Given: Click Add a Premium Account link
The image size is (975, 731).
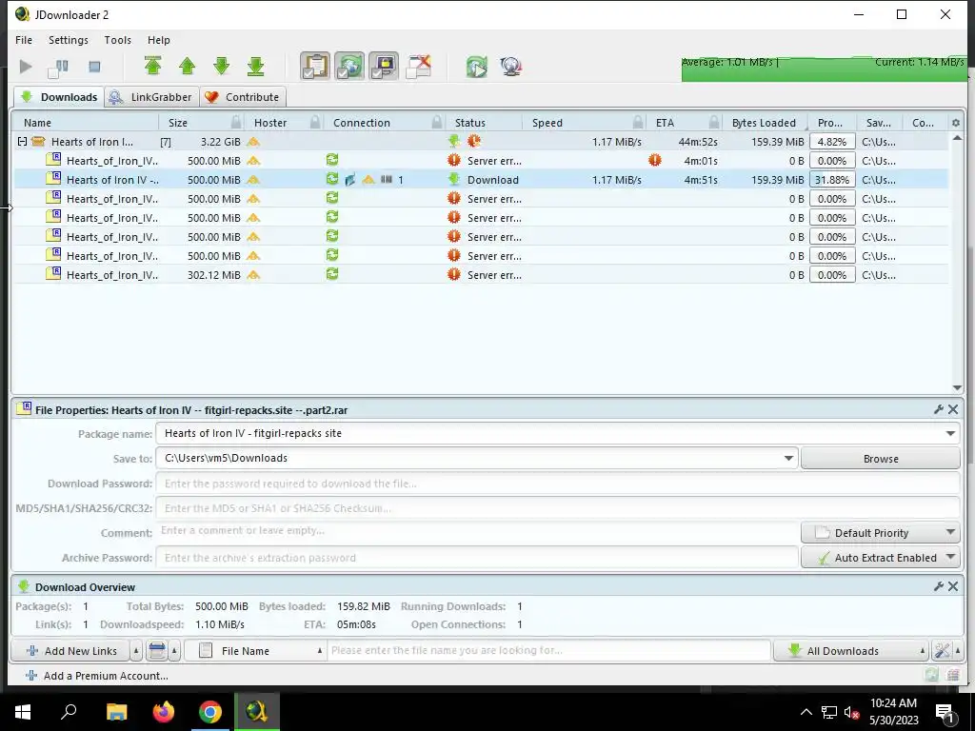Looking at the screenshot, I should (x=97, y=676).
